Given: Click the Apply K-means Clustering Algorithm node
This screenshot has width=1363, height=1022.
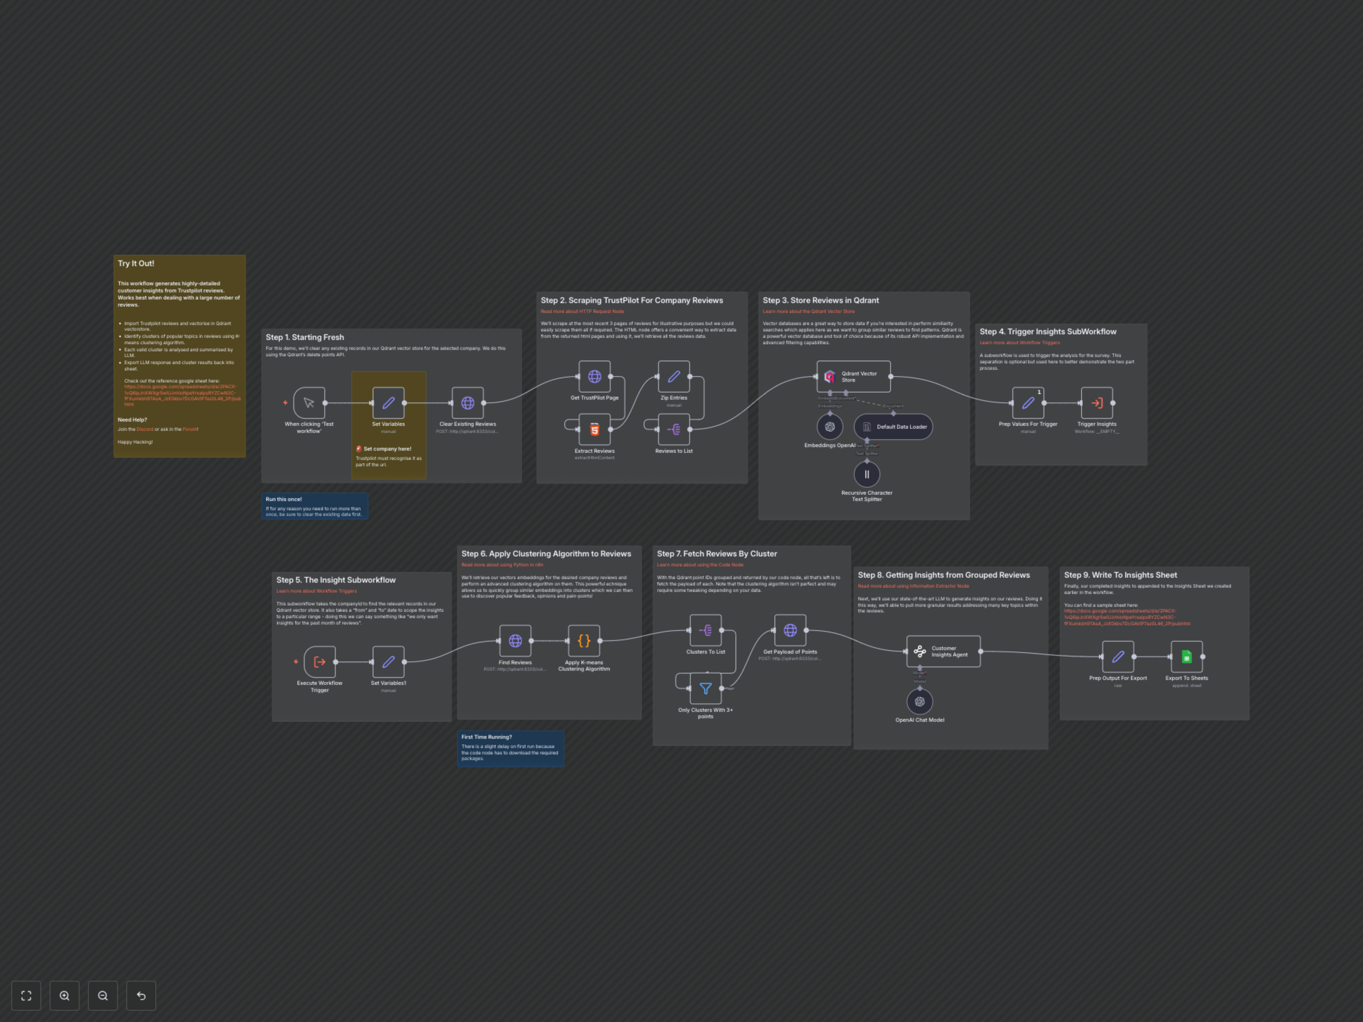Looking at the screenshot, I should click(x=584, y=641).
